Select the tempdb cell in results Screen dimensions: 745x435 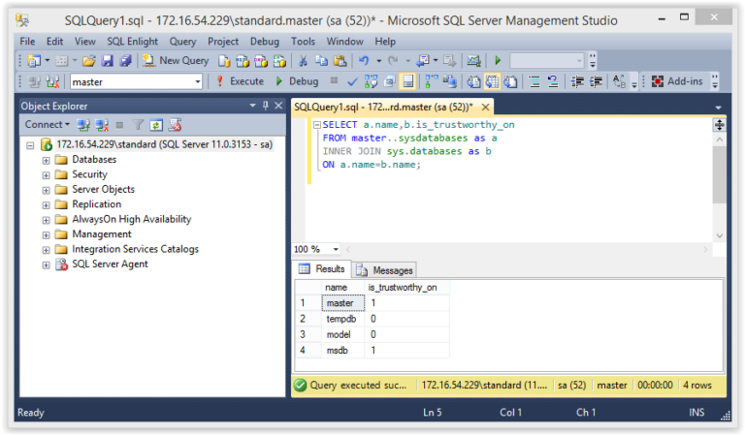pos(343,319)
